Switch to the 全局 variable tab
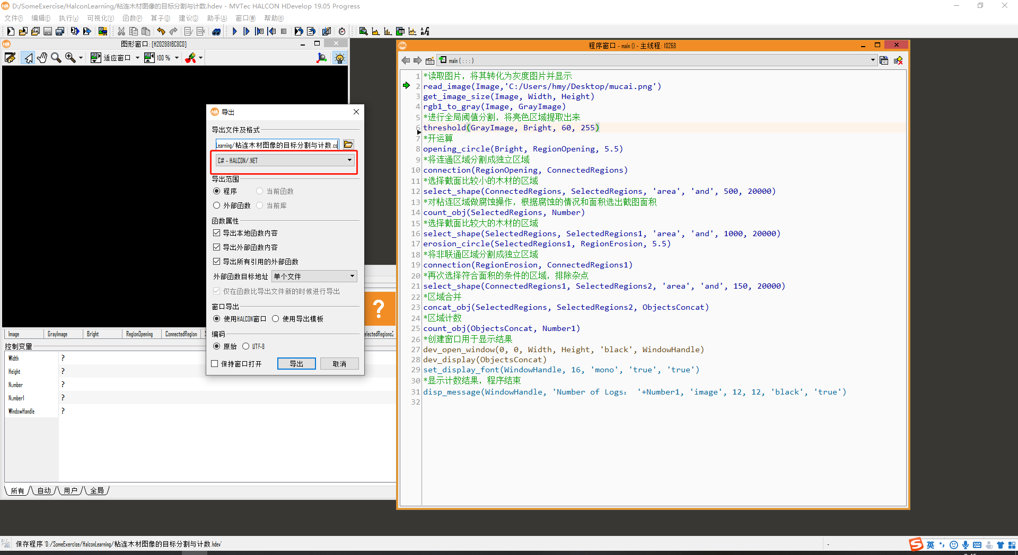 click(x=97, y=490)
